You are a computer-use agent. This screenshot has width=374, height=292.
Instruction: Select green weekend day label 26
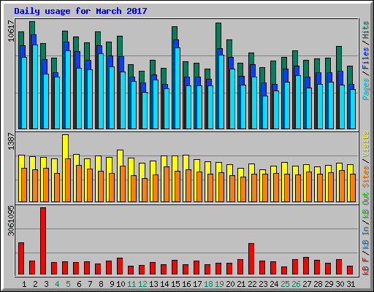click(x=296, y=284)
